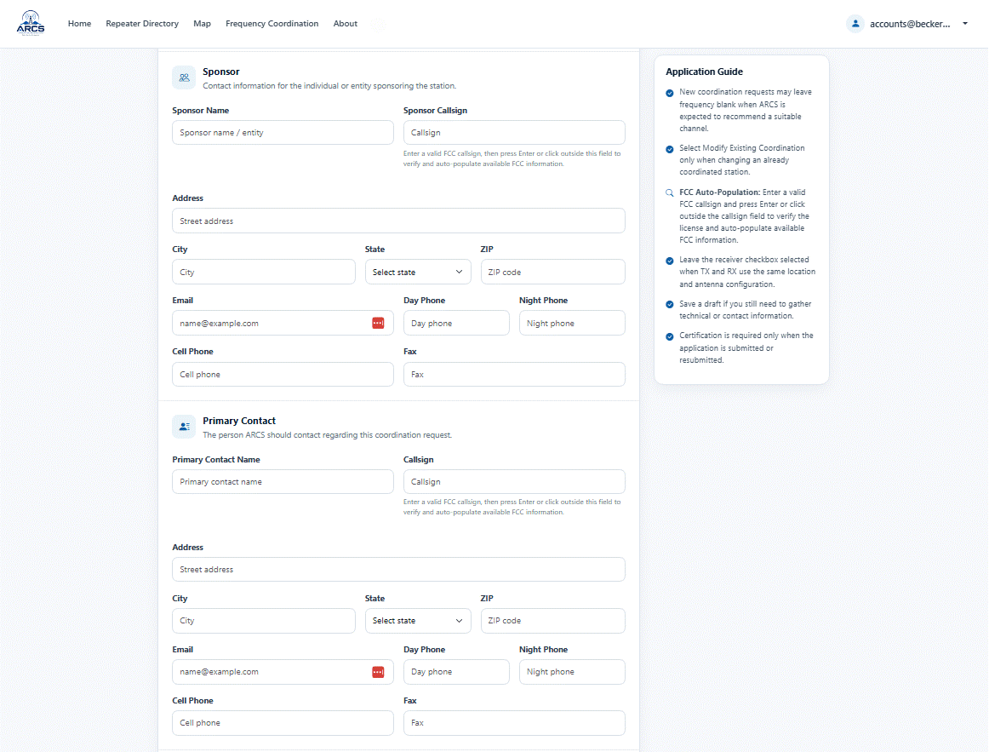Open the Primary Contact State dropdown
The image size is (989, 752).
click(x=418, y=621)
